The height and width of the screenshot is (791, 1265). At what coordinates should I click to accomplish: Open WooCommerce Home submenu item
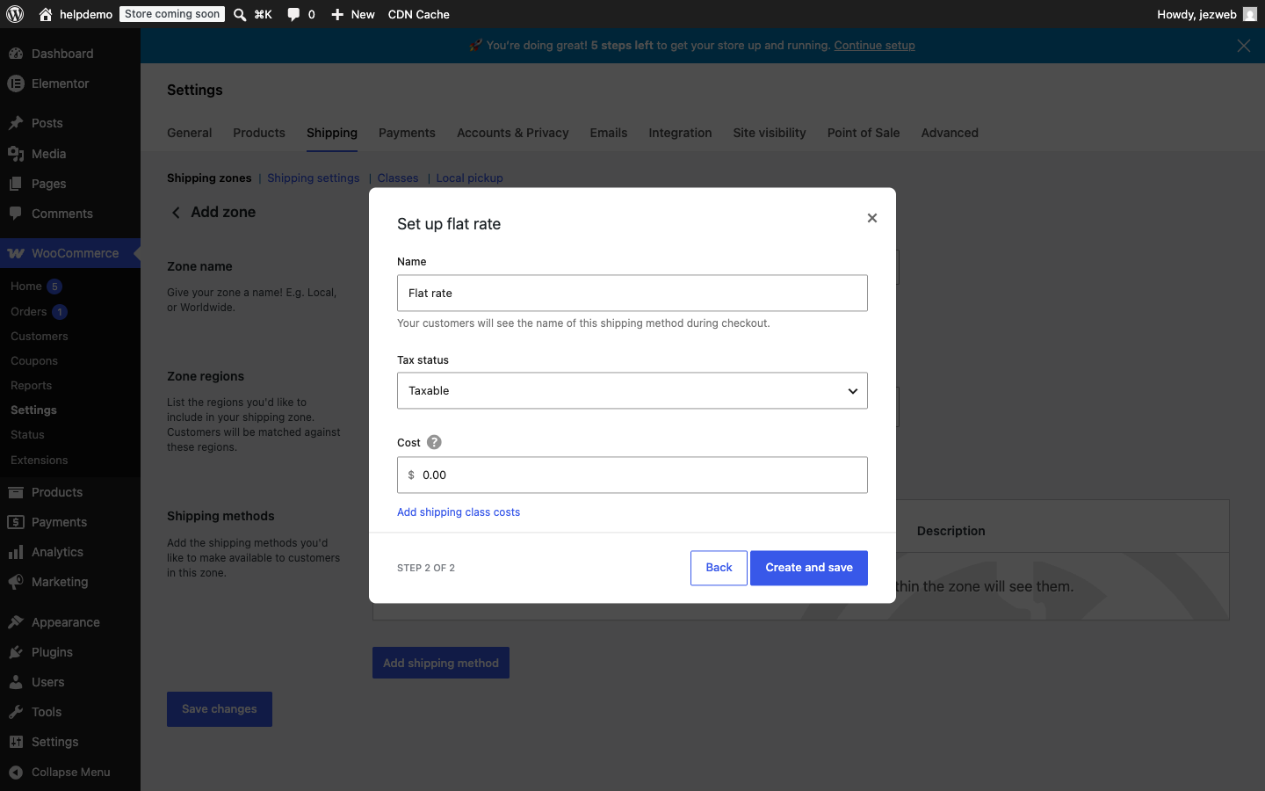(26, 287)
